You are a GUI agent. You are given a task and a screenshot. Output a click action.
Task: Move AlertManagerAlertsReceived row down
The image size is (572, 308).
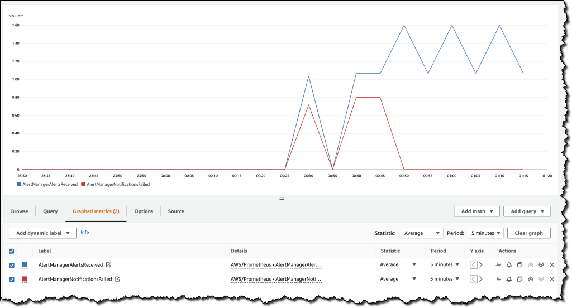pos(541,265)
